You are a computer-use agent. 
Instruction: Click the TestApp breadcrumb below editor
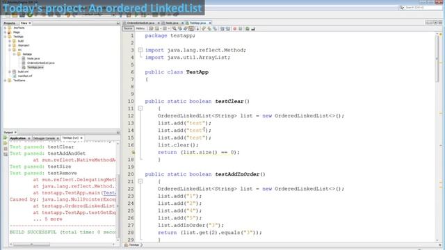click(x=134, y=245)
